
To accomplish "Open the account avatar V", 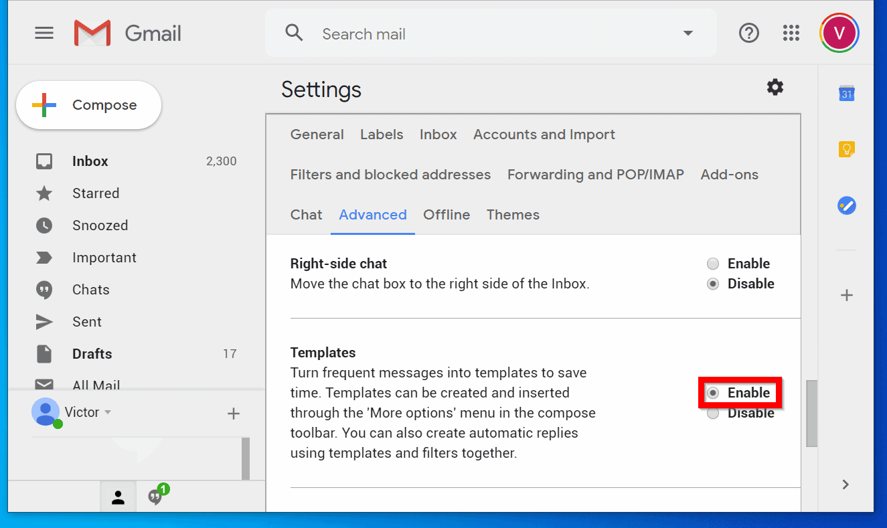I will point(839,33).
